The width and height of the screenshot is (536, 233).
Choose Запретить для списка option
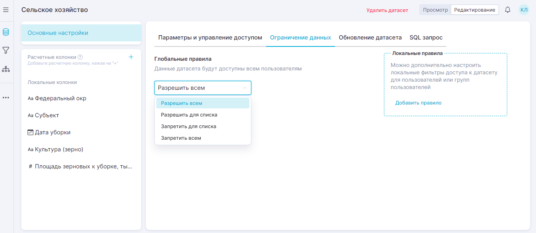pyautogui.click(x=188, y=127)
